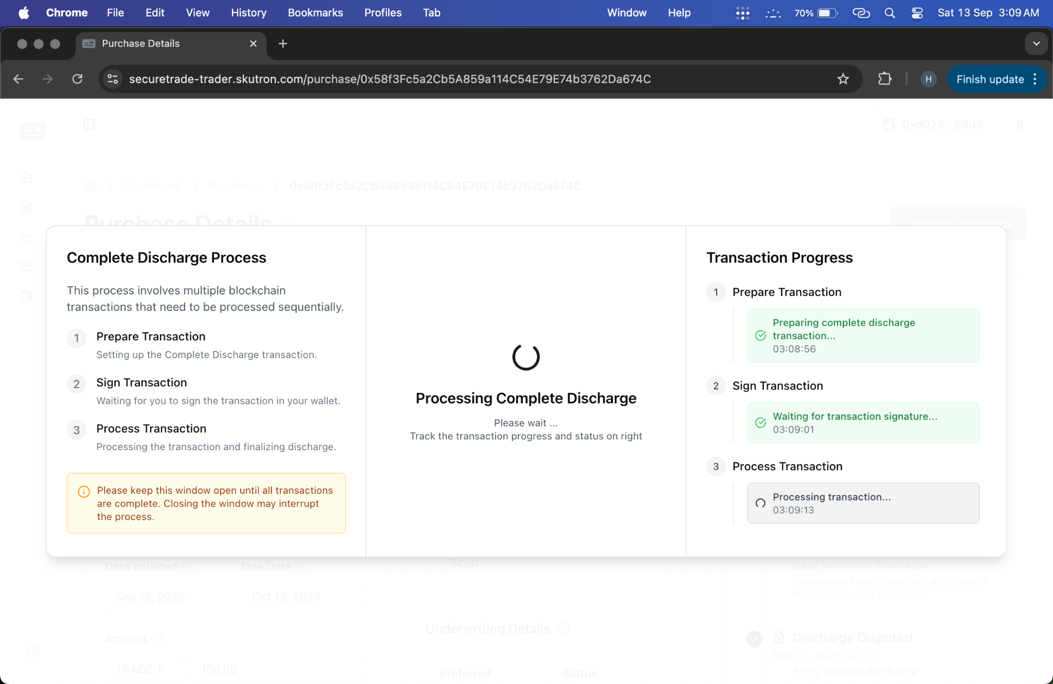Reload the Purchase Details page
Viewport: 1053px width, 684px height.
pos(77,79)
